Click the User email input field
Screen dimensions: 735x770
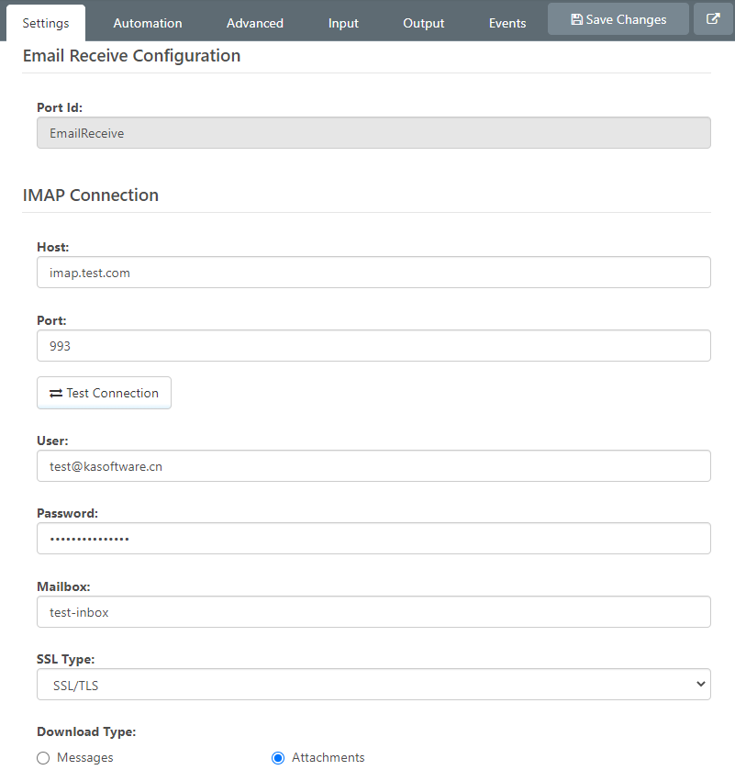pyautogui.click(x=373, y=466)
